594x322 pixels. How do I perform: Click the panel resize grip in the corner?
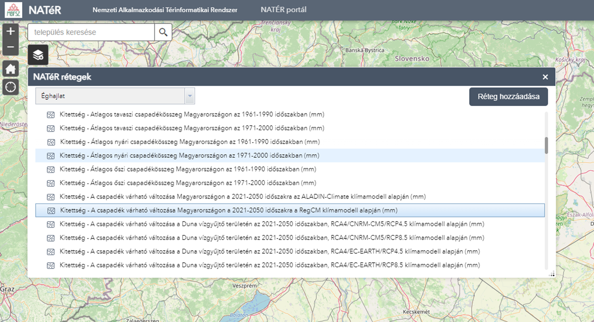point(552,274)
